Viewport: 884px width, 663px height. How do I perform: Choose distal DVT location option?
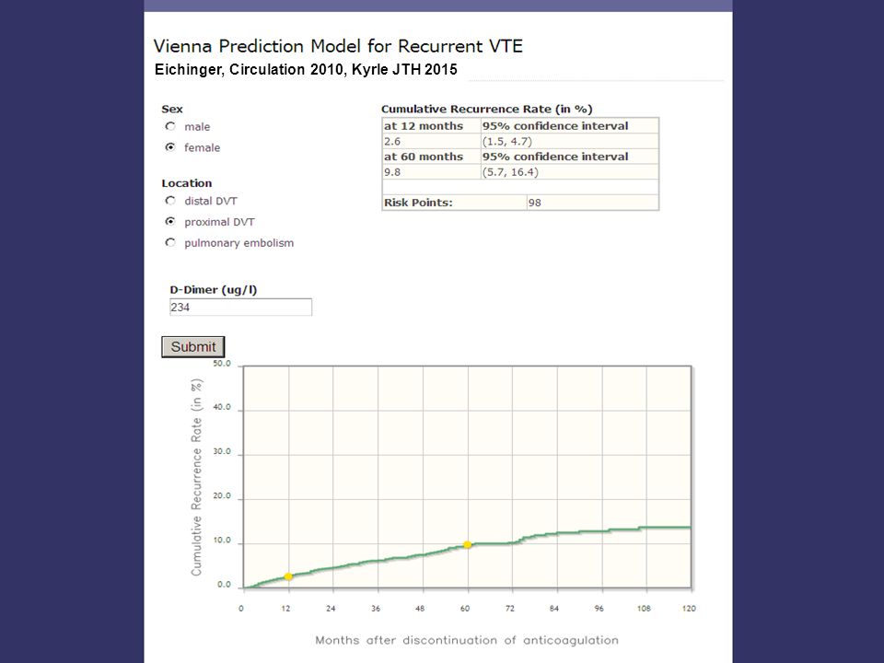point(170,201)
